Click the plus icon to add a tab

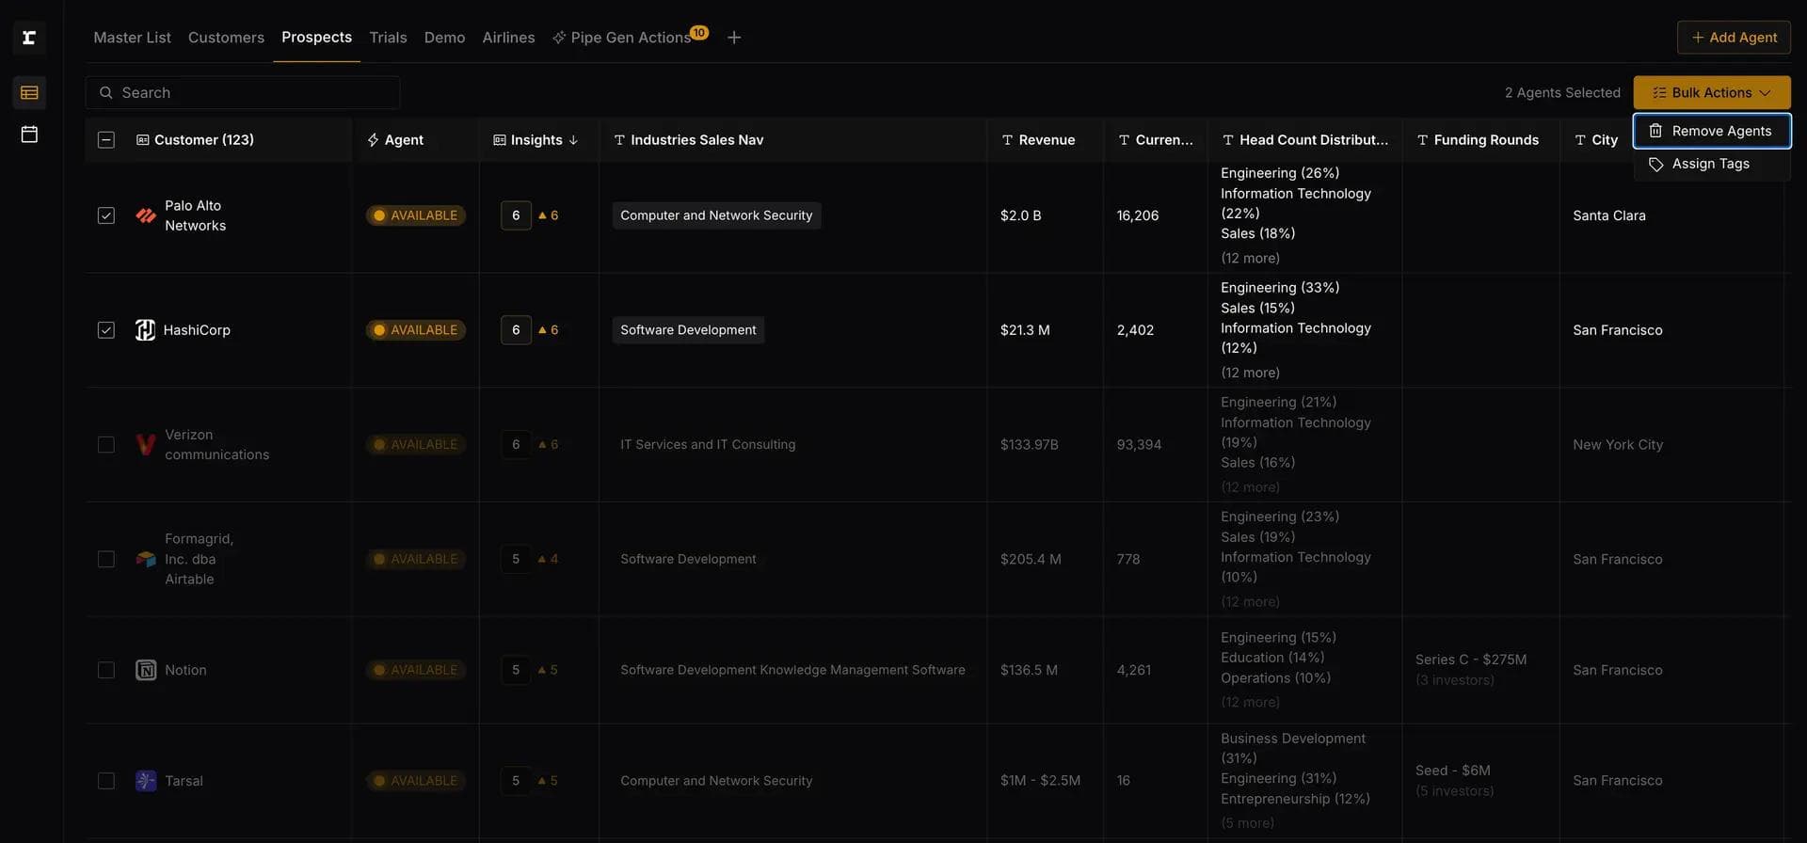tap(734, 38)
